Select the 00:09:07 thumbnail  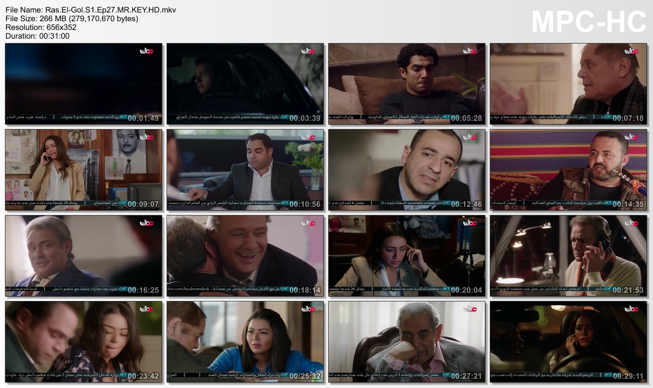pyautogui.click(x=84, y=170)
